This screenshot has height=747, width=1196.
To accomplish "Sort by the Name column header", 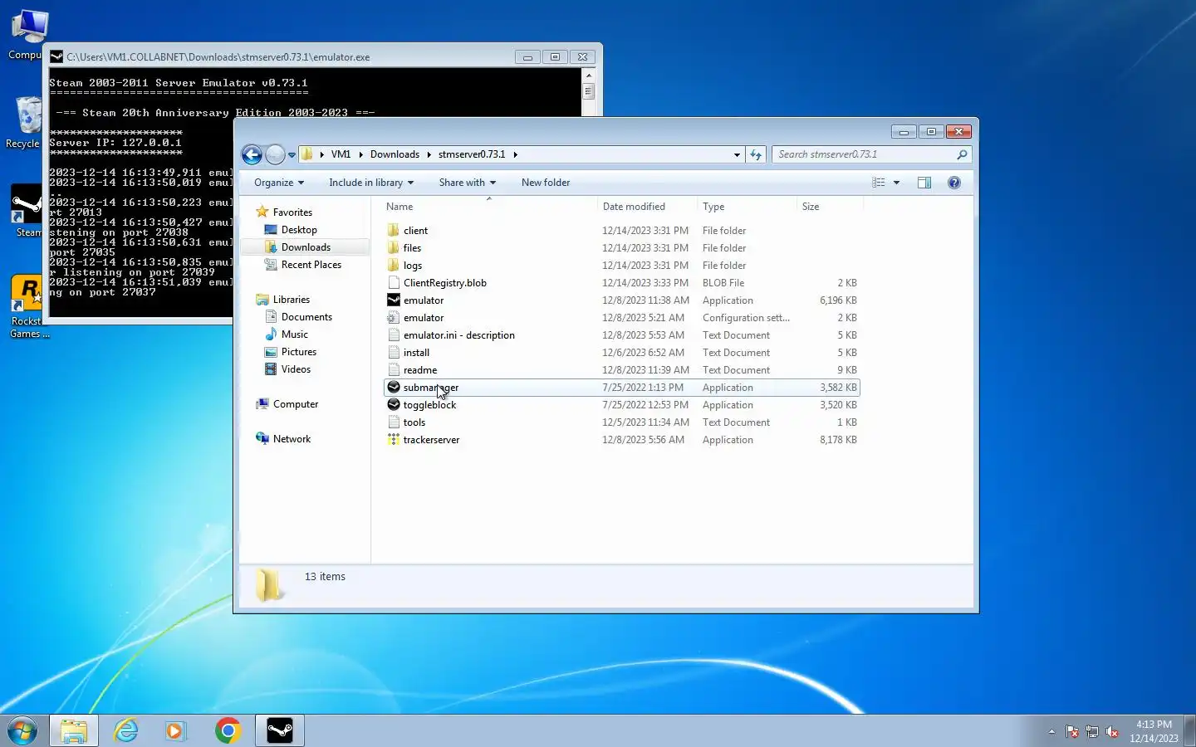I will [488, 207].
